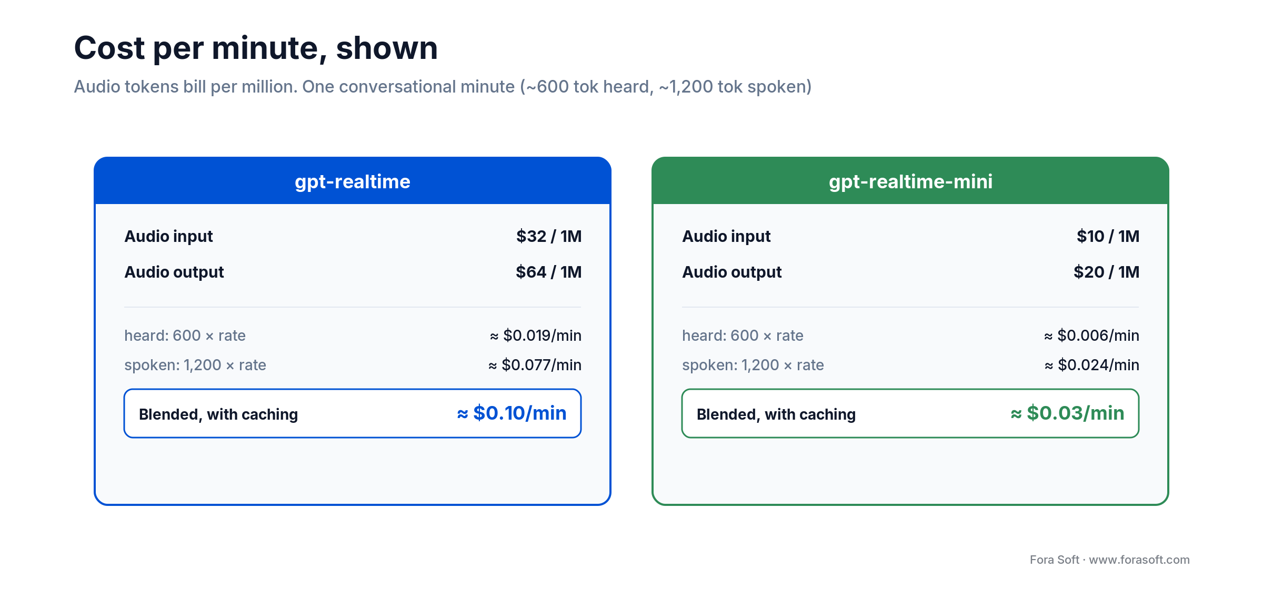Click 'spoken: 1,200 × rate' in gpt-realtime card
This screenshot has width=1263, height=589.
[x=195, y=365]
